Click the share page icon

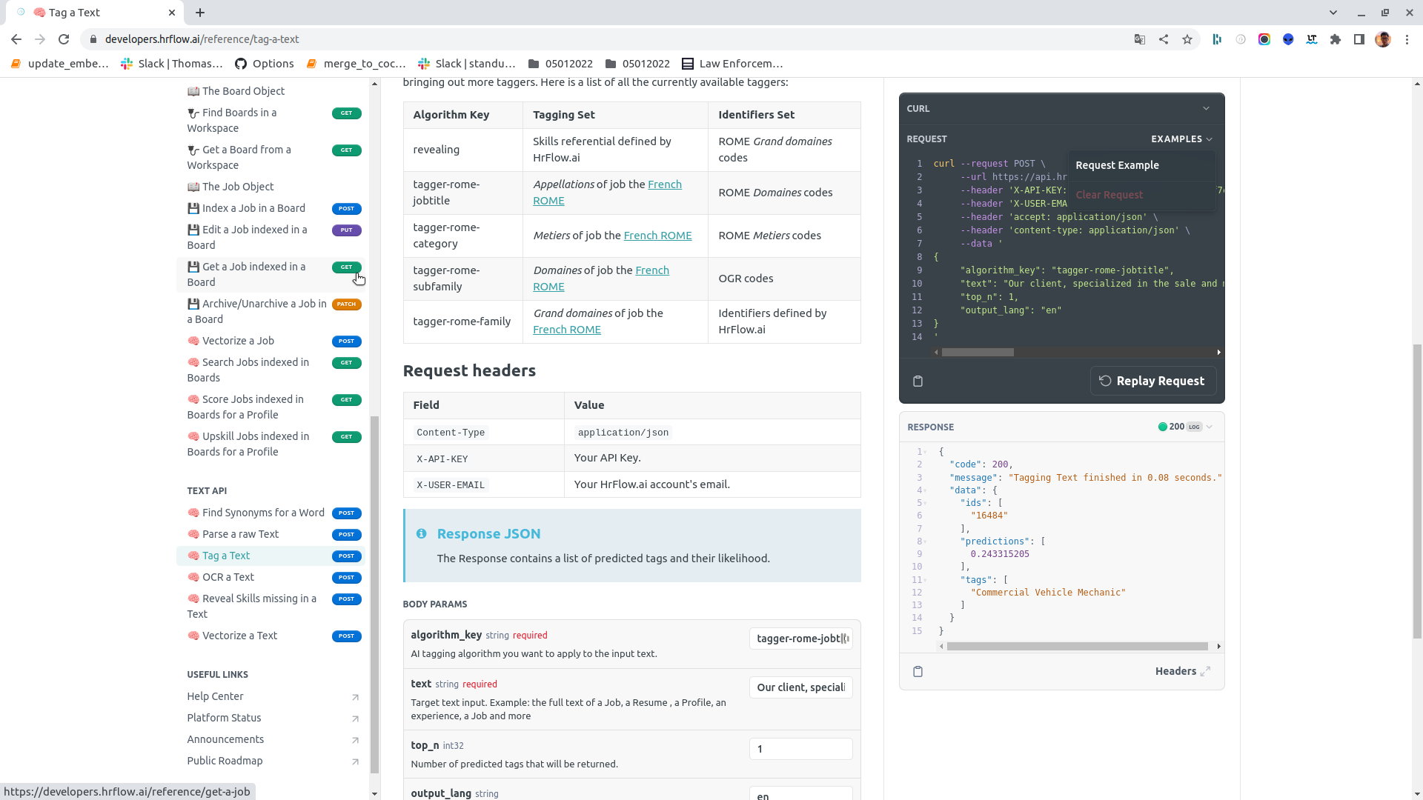[x=1164, y=39]
